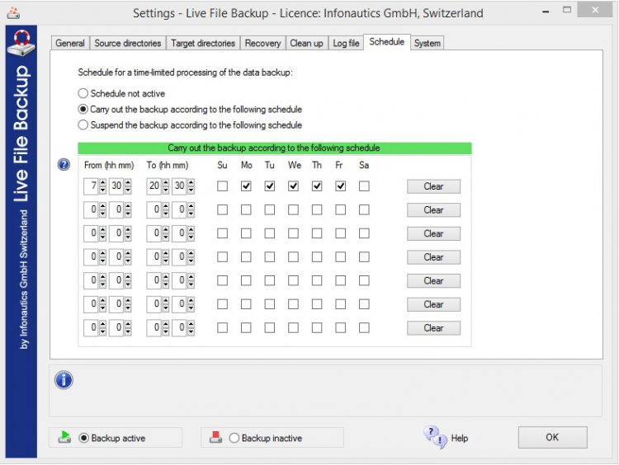Increase the From hour 7 in first row
This screenshot has height=465, width=619.
102,182
